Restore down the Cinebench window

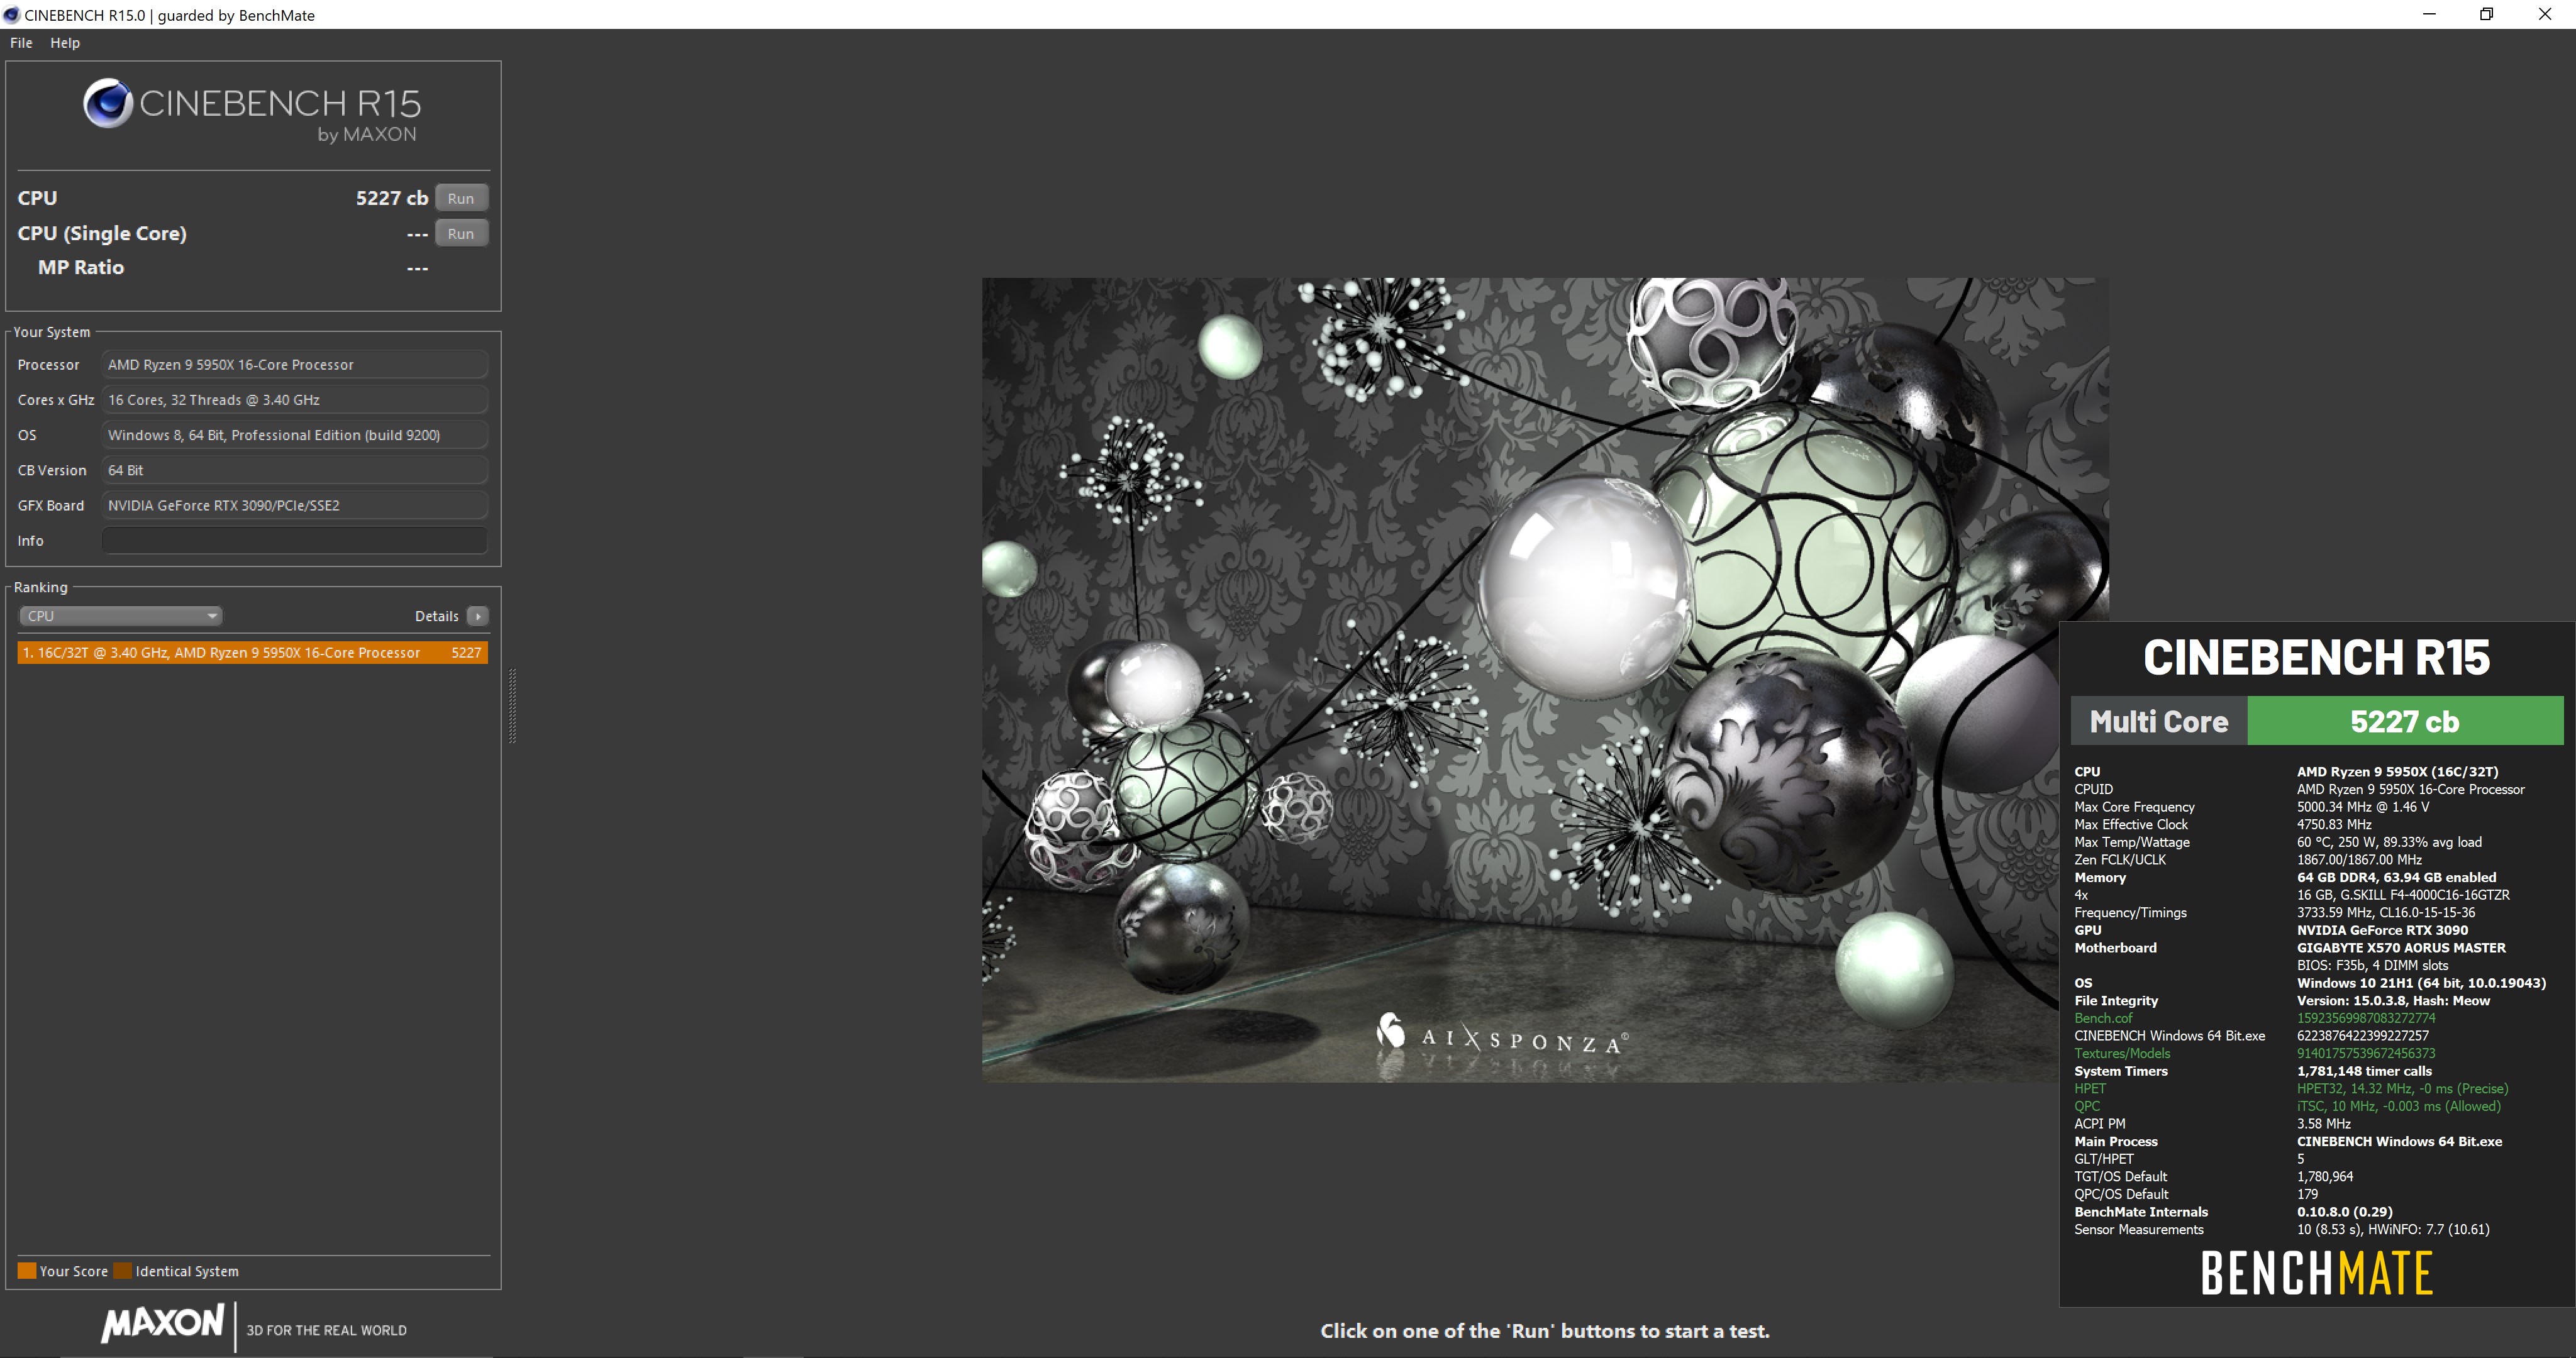pos(2486,14)
